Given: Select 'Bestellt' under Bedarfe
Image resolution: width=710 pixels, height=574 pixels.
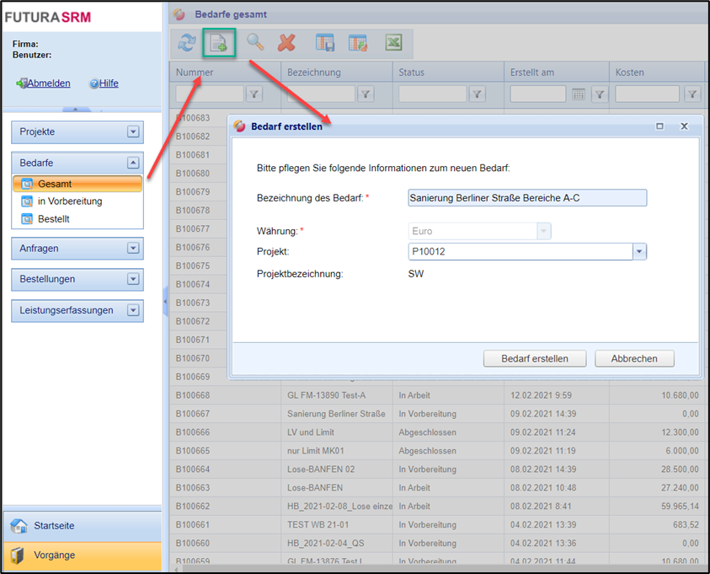Looking at the screenshot, I should click(53, 219).
